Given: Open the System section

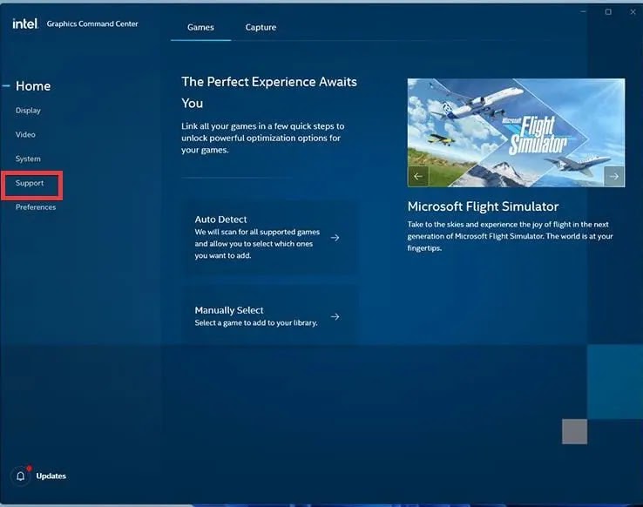Looking at the screenshot, I should (28, 159).
